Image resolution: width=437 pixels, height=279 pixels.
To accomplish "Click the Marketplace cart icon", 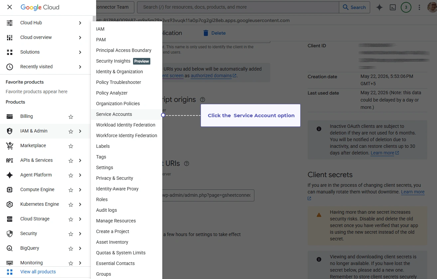I will coord(10,146).
